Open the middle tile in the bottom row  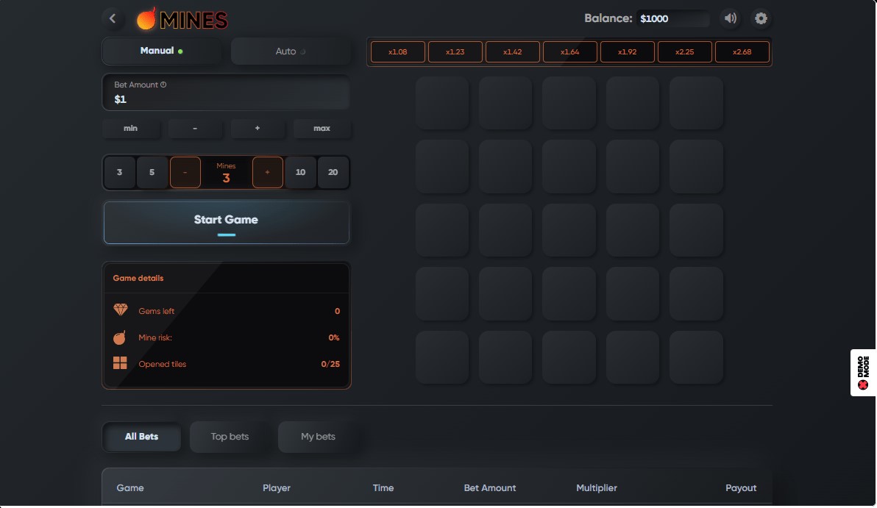[569, 357]
